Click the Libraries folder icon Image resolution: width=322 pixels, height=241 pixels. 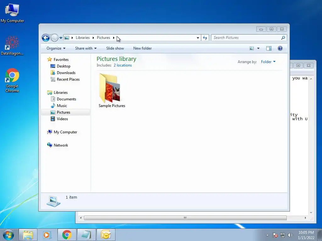(49, 93)
